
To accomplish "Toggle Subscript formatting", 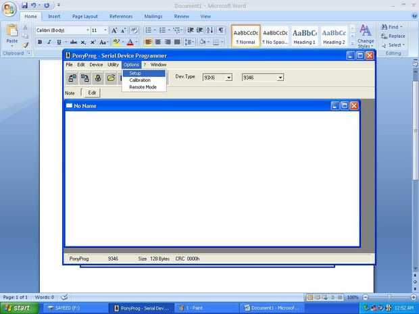I will pos(83,42).
